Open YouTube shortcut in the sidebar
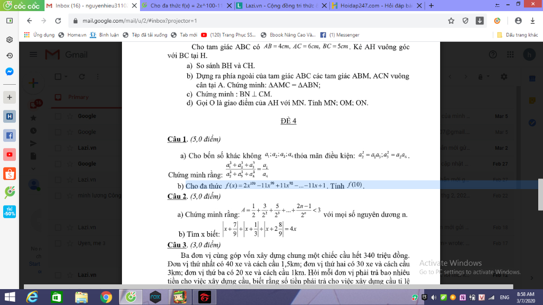 [10, 155]
